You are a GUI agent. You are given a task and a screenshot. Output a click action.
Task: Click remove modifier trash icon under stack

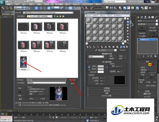pyautogui.click(x=151, y=56)
